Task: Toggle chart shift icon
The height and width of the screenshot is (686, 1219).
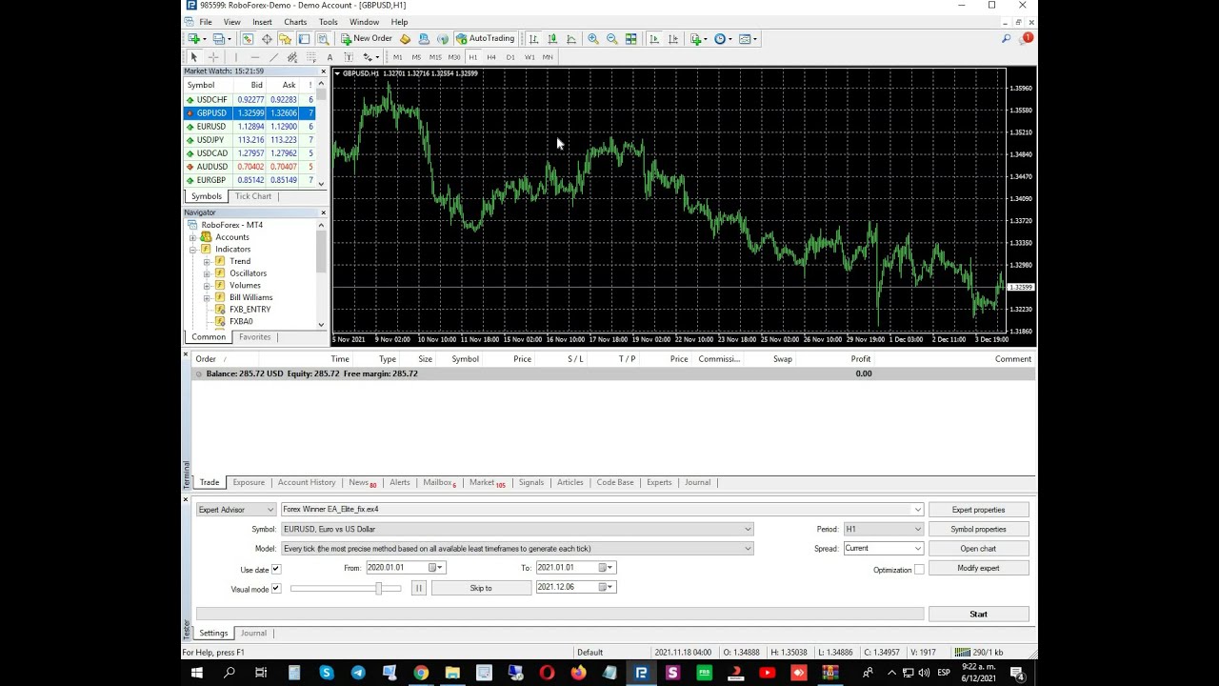Action: tap(673, 39)
